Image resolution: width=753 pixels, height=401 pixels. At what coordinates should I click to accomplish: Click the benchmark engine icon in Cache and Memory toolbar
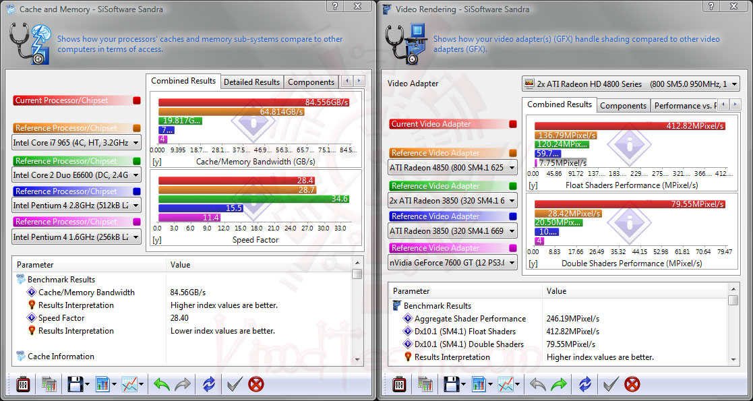coord(24,384)
